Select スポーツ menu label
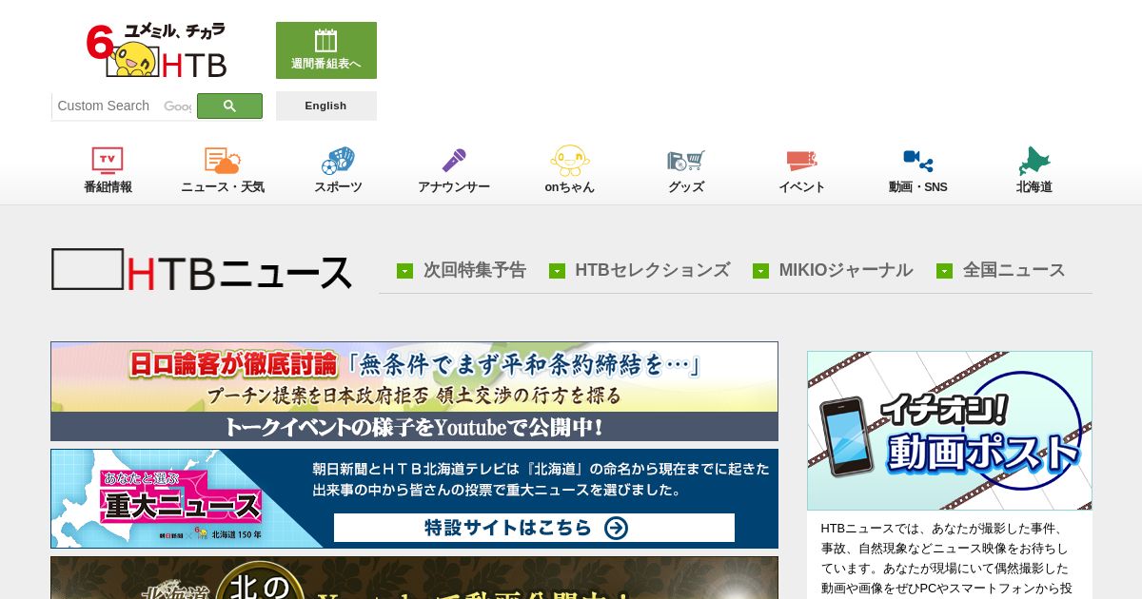 pos(338,187)
